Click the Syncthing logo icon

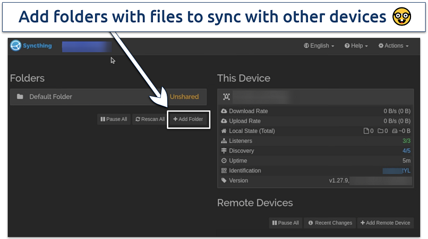[x=16, y=46]
